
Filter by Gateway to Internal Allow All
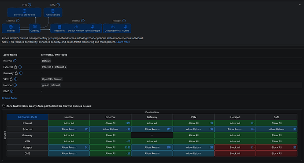(69, 135)
